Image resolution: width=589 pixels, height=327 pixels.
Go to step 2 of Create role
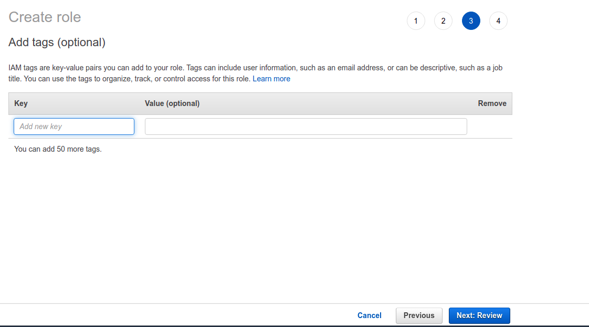[x=443, y=21]
